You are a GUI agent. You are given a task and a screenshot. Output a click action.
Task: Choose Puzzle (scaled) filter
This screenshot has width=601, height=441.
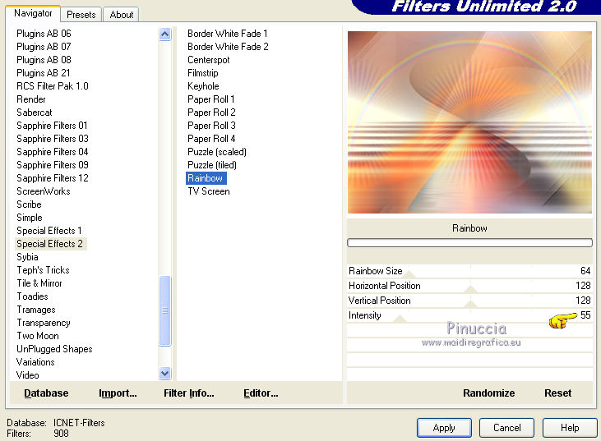tap(217, 152)
